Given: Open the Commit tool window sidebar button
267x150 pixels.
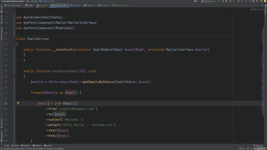Looking at the screenshot, I should 2,19.
